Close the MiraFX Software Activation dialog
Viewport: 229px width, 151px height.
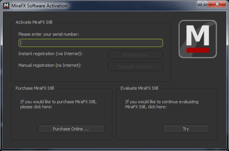pyautogui.click(x=217, y=4)
